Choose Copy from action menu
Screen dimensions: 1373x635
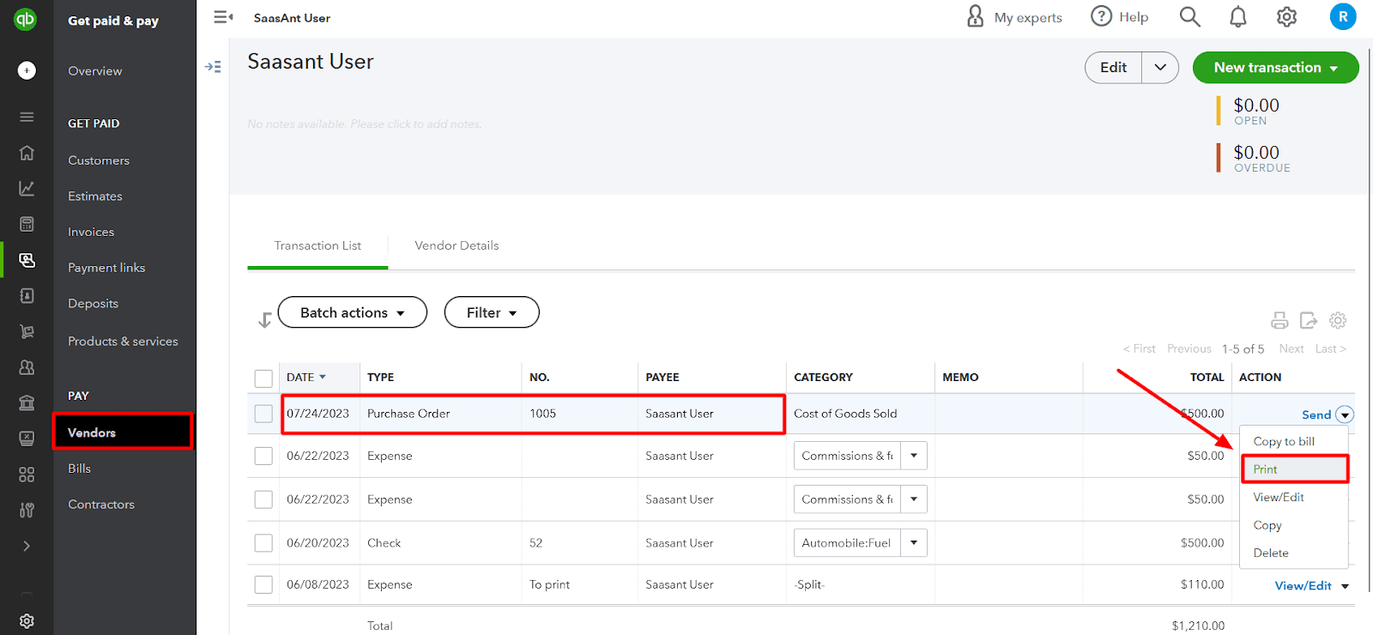coord(1267,525)
